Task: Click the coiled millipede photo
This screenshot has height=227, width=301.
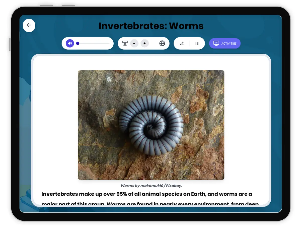Action: [151, 125]
